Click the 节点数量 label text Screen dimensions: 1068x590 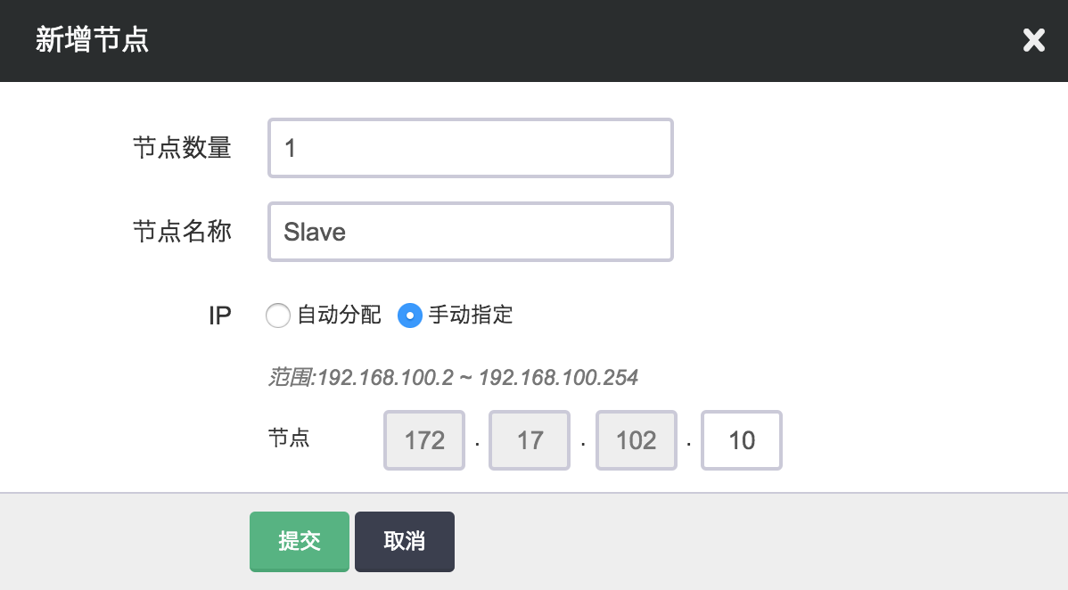[182, 148]
